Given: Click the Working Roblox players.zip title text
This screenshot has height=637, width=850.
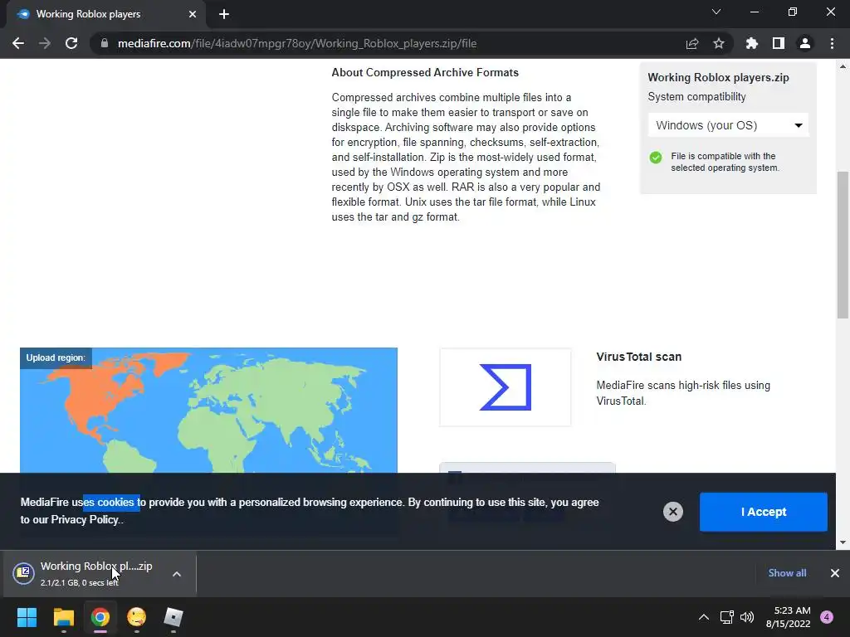Looking at the screenshot, I should (x=718, y=77).
